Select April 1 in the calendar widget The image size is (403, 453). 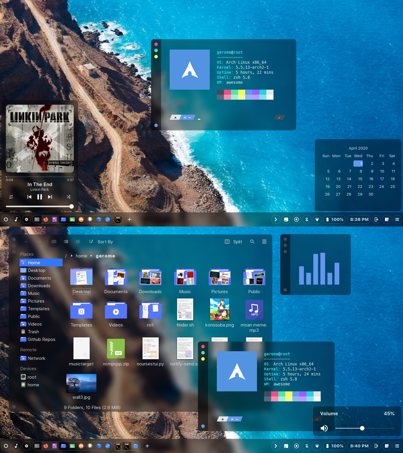(x=358, y=164)
